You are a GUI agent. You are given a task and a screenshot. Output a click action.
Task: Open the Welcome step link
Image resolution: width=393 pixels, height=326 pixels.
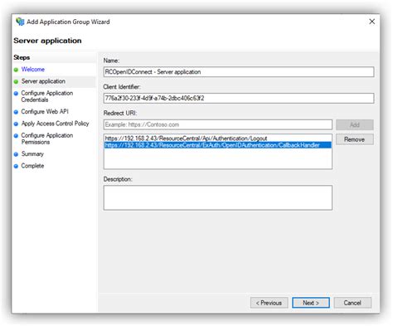coord(33,70)
